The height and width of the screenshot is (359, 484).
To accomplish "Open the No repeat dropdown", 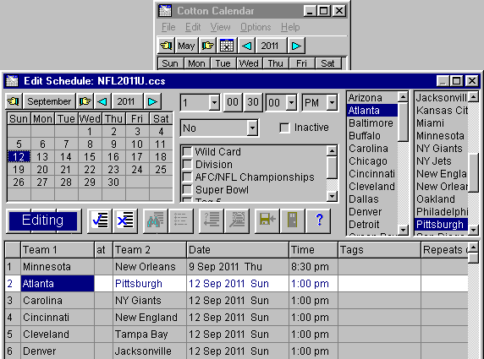I will [252, 128].
